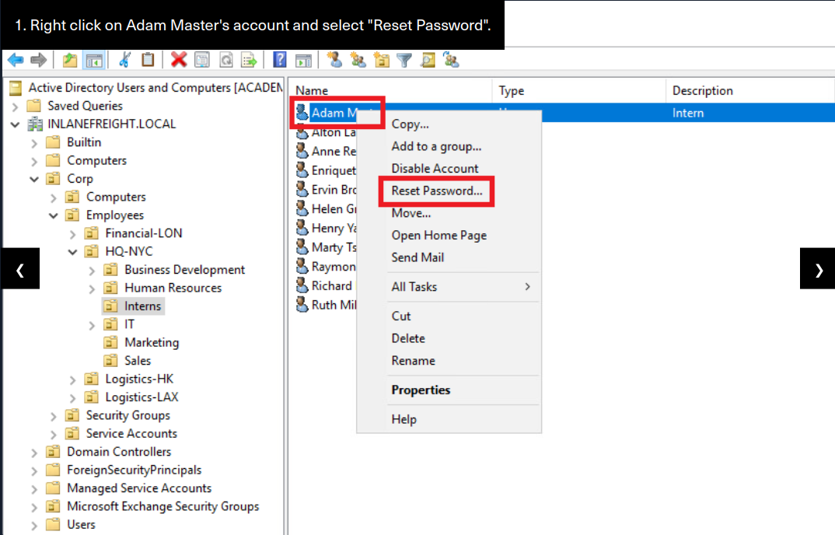Click the Create new user icon
Viewport: 835px width, 535px height.
click(334, 60)
